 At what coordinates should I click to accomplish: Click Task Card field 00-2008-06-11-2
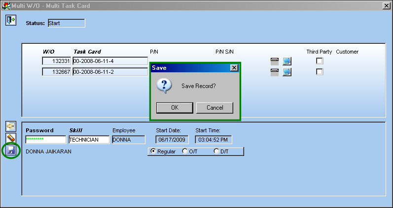tap(110, 72)
